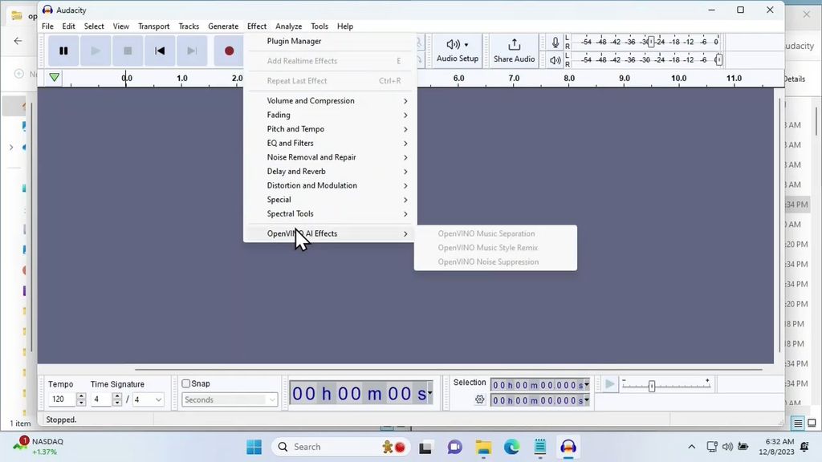Viewport: 822px width, 462px height.
Task: Open the Tracks menu
Action: pos(189,26)
